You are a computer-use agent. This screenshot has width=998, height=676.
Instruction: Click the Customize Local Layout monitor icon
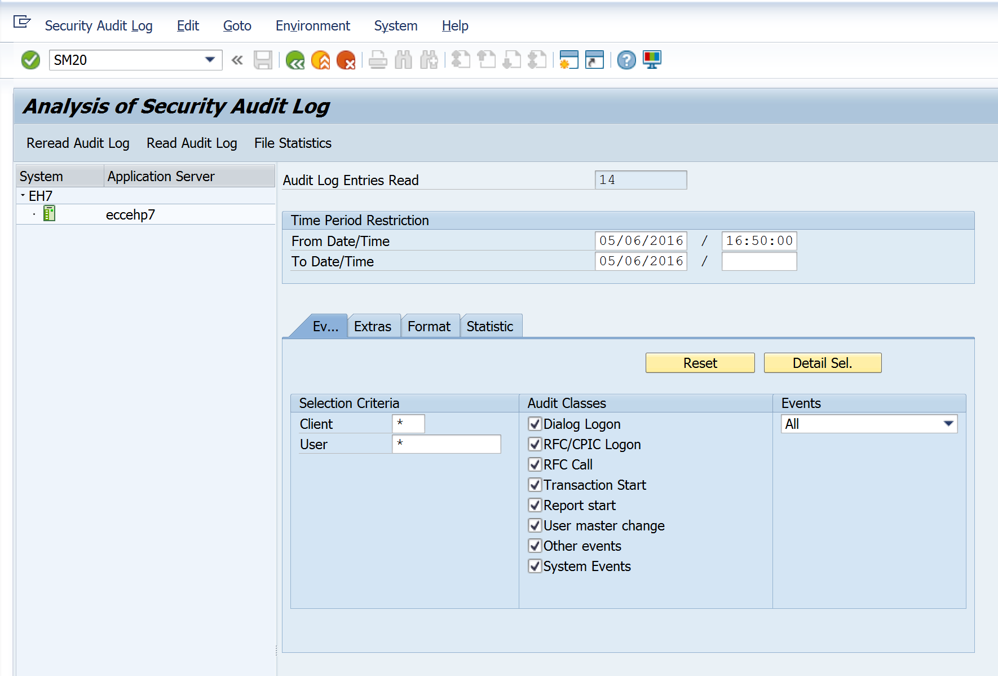[x=652, y=60]
